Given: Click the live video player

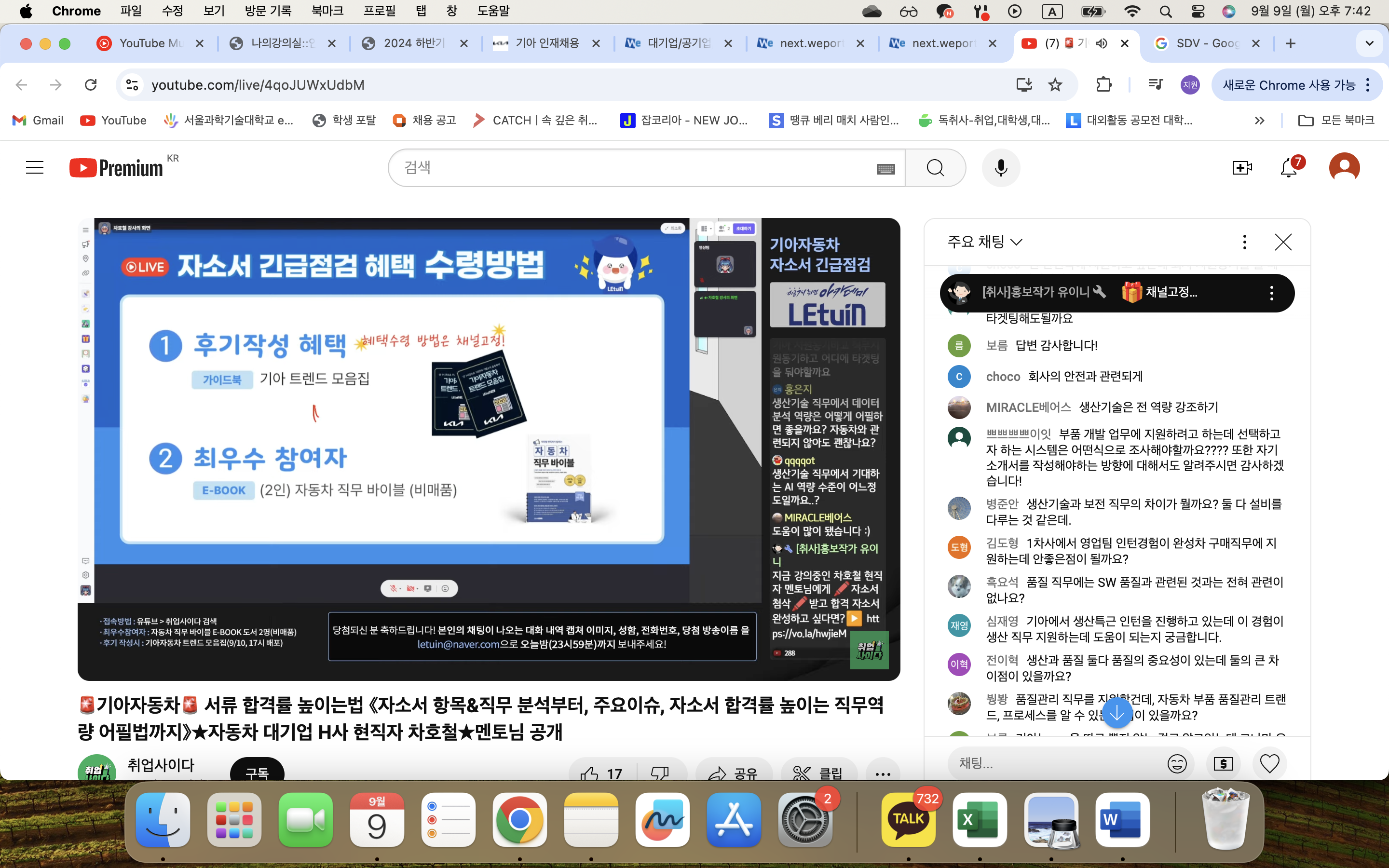Looking at the screenshot, I should coord(489,449).
